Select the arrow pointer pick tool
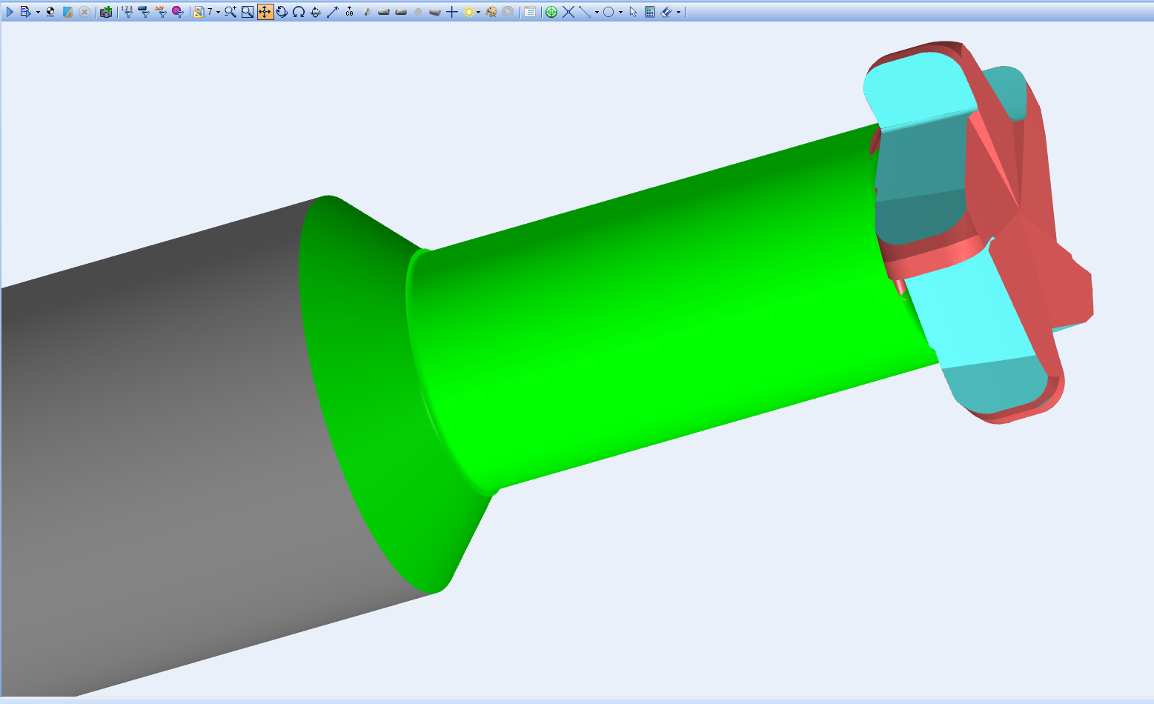The width and height of the screenshot is (1154, 704). coord(633,12)
